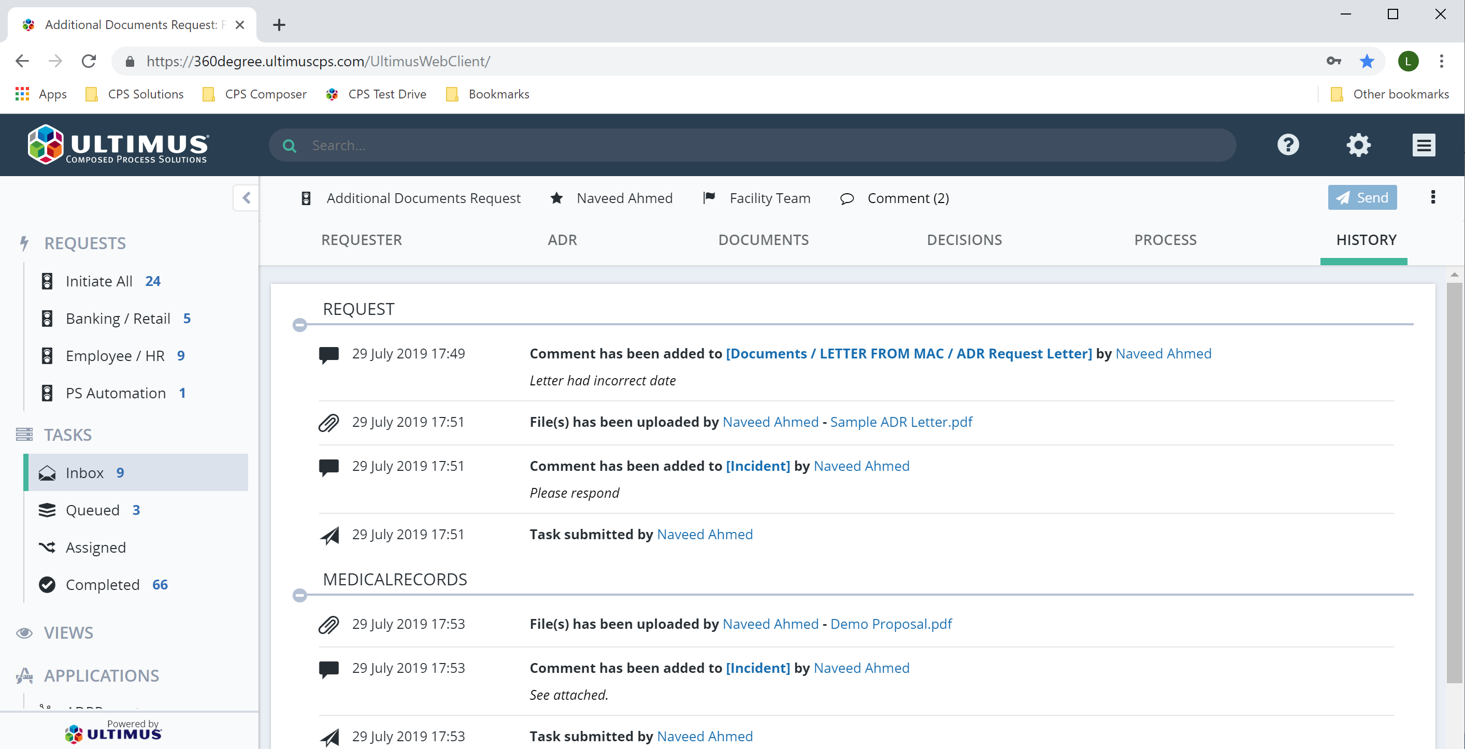Image resolution: width=1465 pixels, height=749 pixels.
Task: Click the star icon next to Naveed Ahmed
Action: [x=556, y=198]
